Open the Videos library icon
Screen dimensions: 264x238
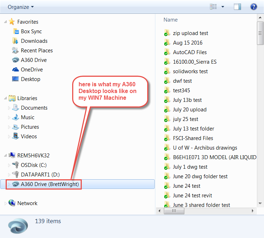[x=16, y=136]
